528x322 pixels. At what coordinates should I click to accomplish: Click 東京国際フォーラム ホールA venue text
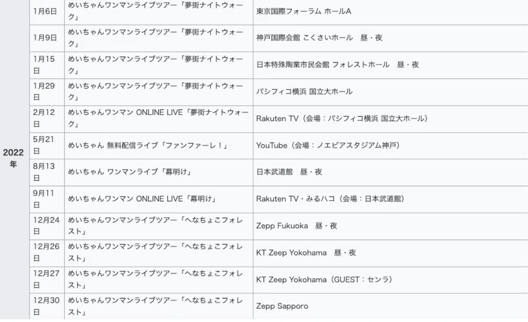(304, 11)
